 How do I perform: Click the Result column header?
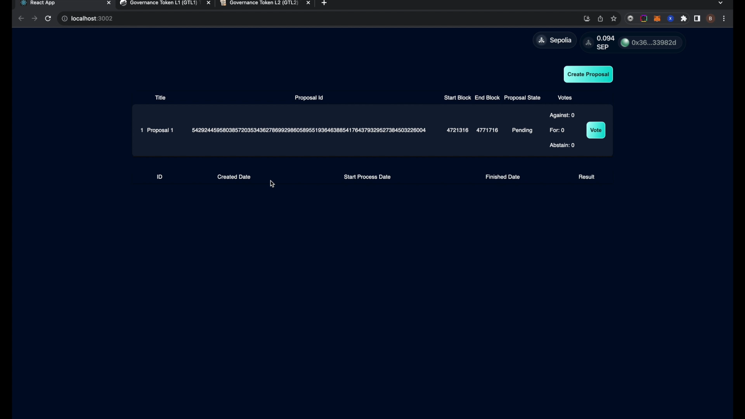(586, 177)
